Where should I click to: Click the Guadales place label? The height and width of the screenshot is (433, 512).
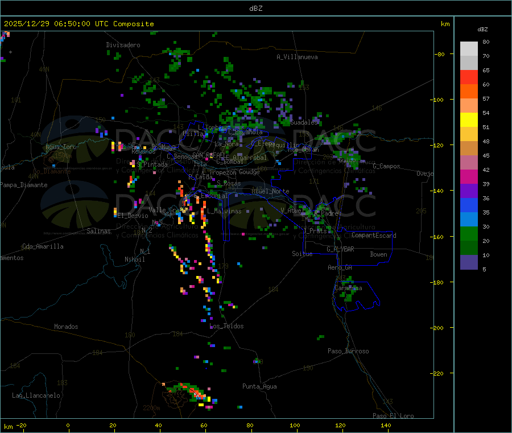(x=304, y=122)
